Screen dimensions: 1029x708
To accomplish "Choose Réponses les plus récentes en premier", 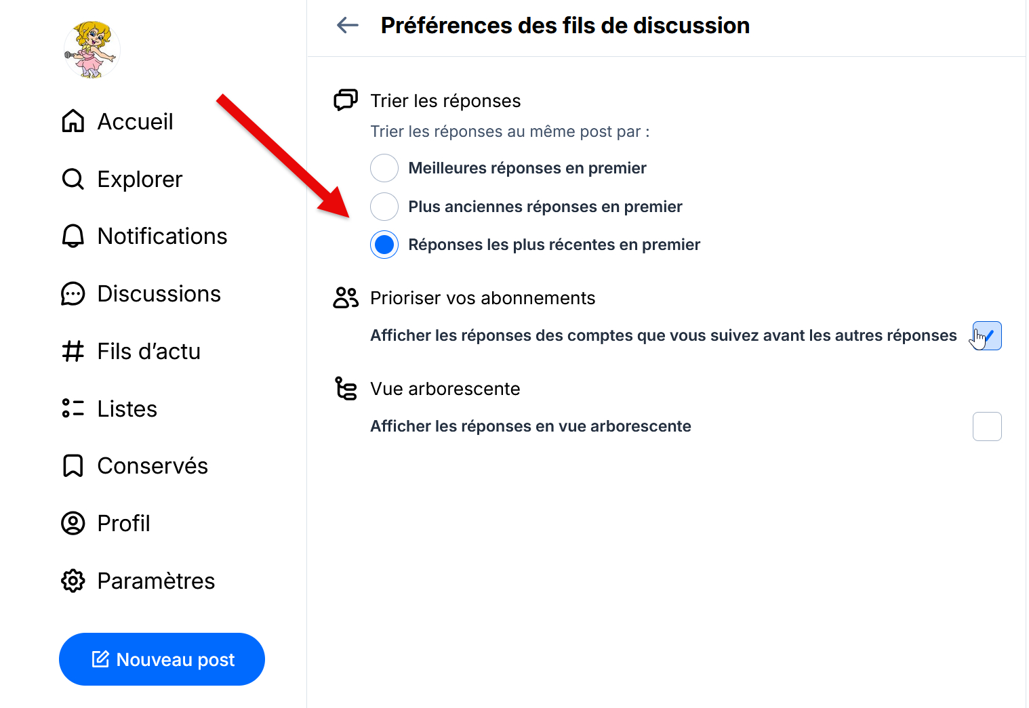I will click(x=384, y=245).
